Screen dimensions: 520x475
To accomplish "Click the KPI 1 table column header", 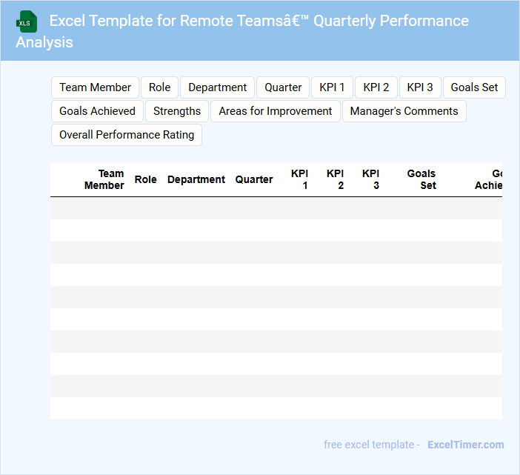I will coord(299,179).
